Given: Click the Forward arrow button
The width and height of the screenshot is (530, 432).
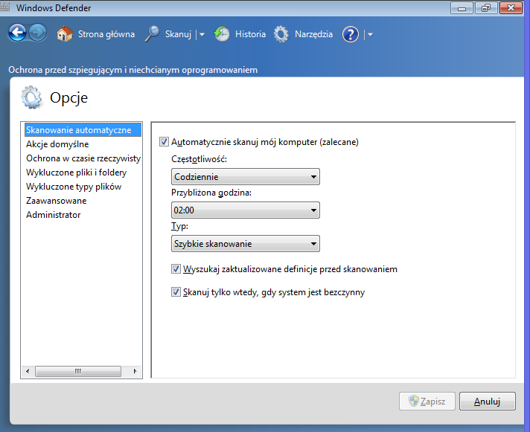Looking at the screenshot, I should [x=37, y=33].
